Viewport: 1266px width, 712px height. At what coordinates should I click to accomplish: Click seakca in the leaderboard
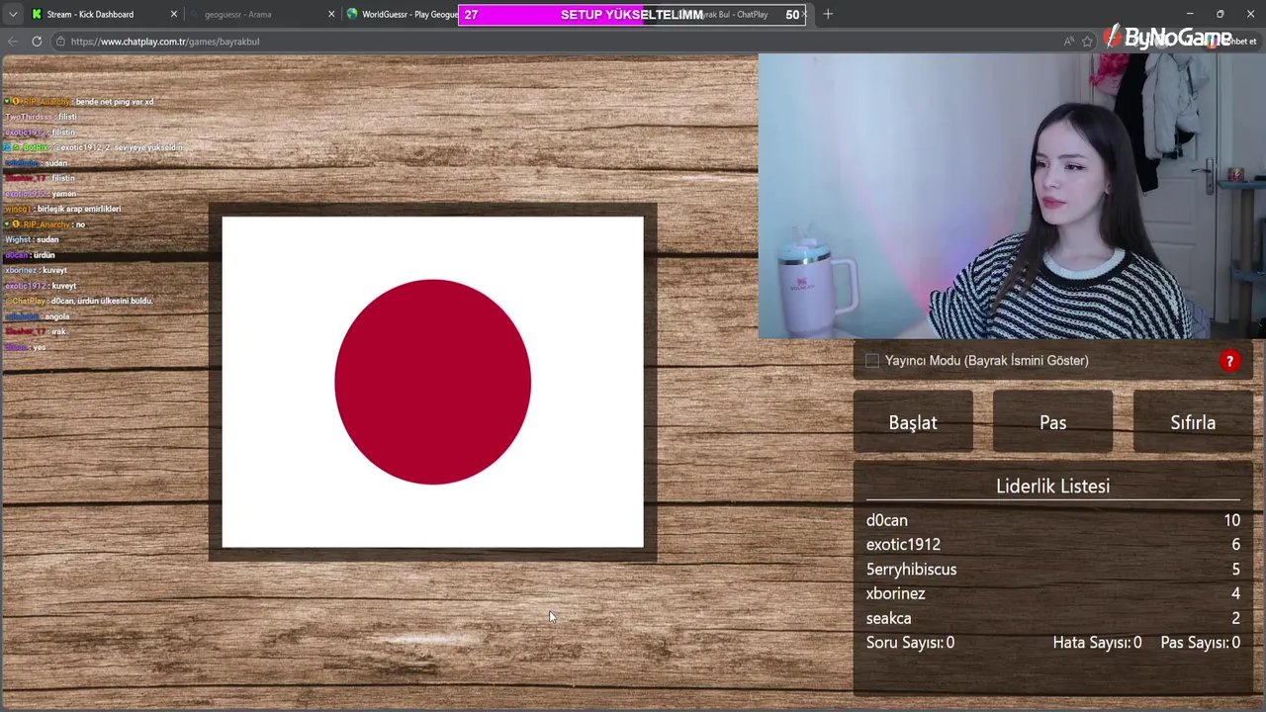pos(888,618)
